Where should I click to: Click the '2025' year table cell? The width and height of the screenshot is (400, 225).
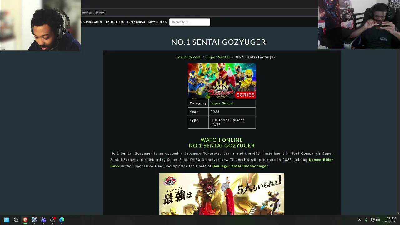[232, 112]
